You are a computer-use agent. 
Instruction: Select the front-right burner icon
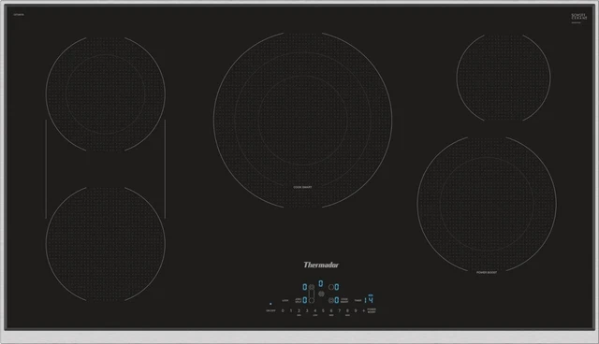[331, 300]
